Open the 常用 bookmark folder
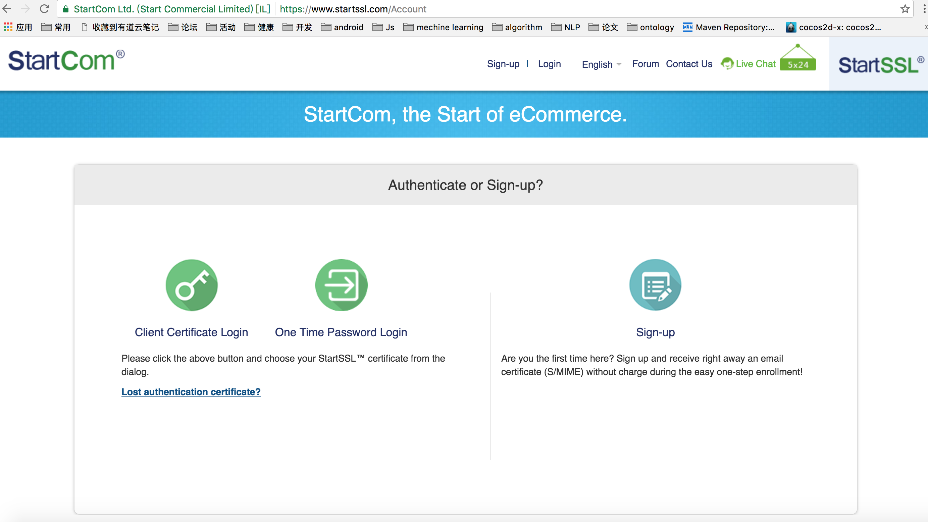The image size is (928, 522). click(x=56, y=28)
